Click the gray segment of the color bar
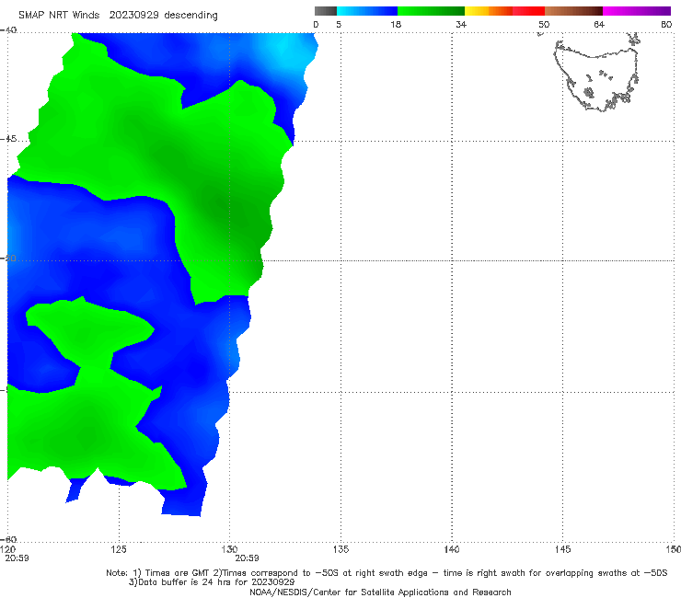The image size is (681, 598). coord(326,11)
